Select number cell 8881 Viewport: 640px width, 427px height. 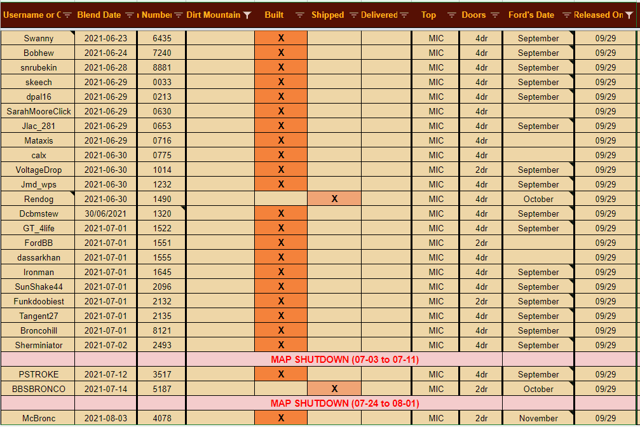161,68
